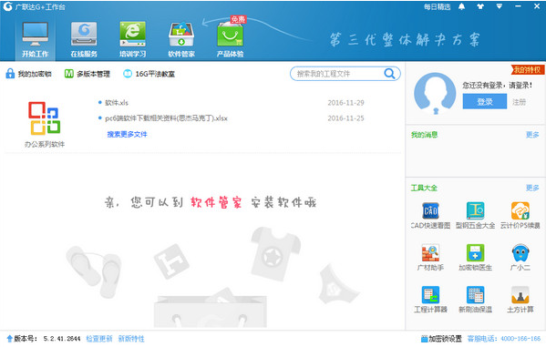Click the 检查更新 link
The height and width of the screenshot is (347, 546).
tap(99, 339)
